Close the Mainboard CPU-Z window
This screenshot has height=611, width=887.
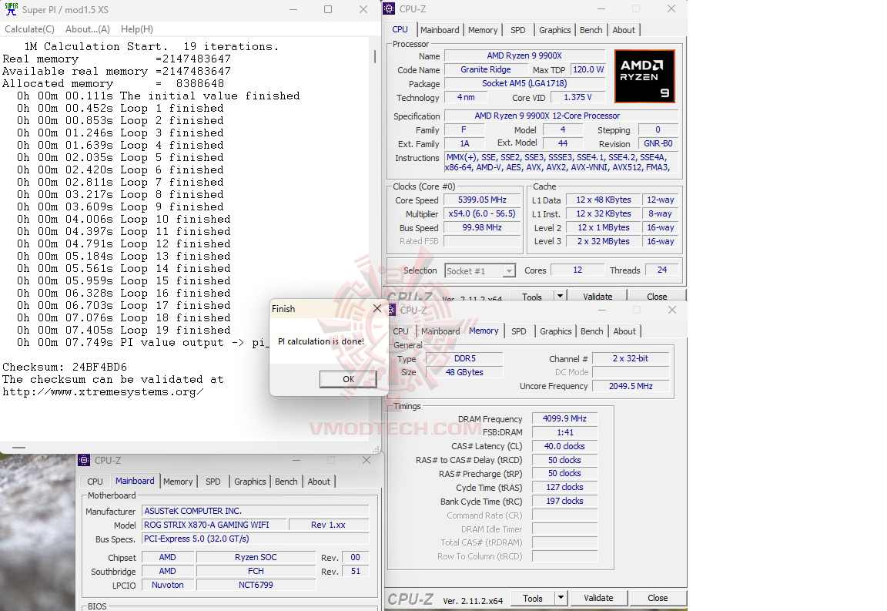[367, 461]
